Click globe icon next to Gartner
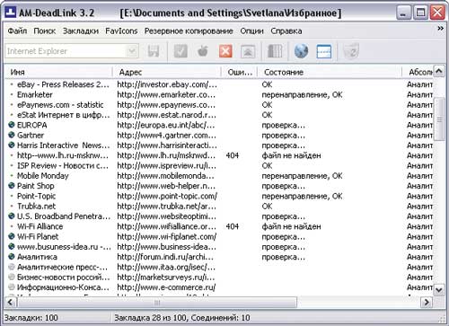 tap(12, 135)
